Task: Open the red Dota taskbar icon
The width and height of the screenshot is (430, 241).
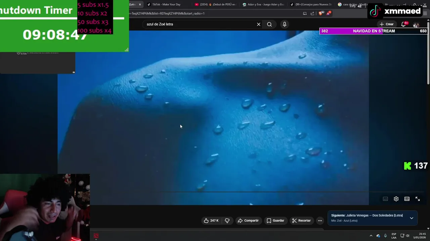Action: pos(96,236)
